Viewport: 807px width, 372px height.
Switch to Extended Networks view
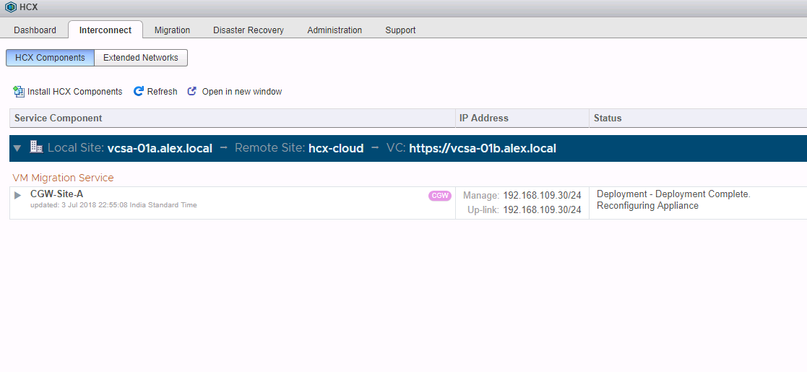pyautogui.click(x=141, y=58)
